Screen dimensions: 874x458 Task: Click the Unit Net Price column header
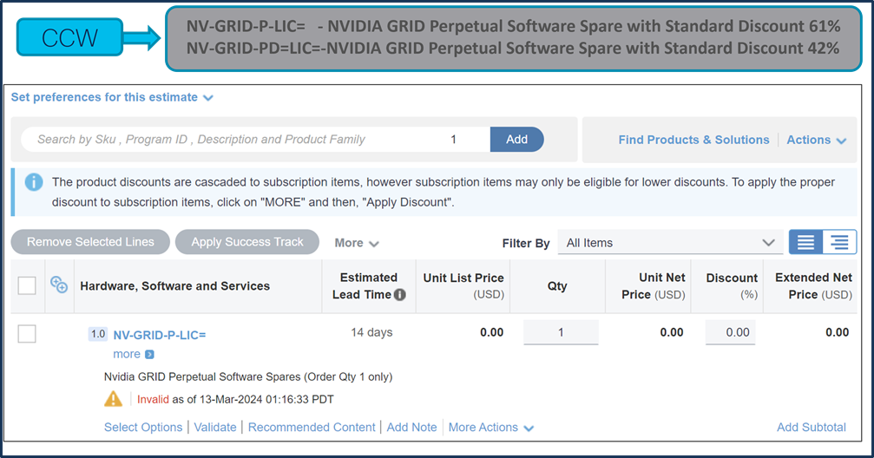pyautogui.click(x=654, y=286)
